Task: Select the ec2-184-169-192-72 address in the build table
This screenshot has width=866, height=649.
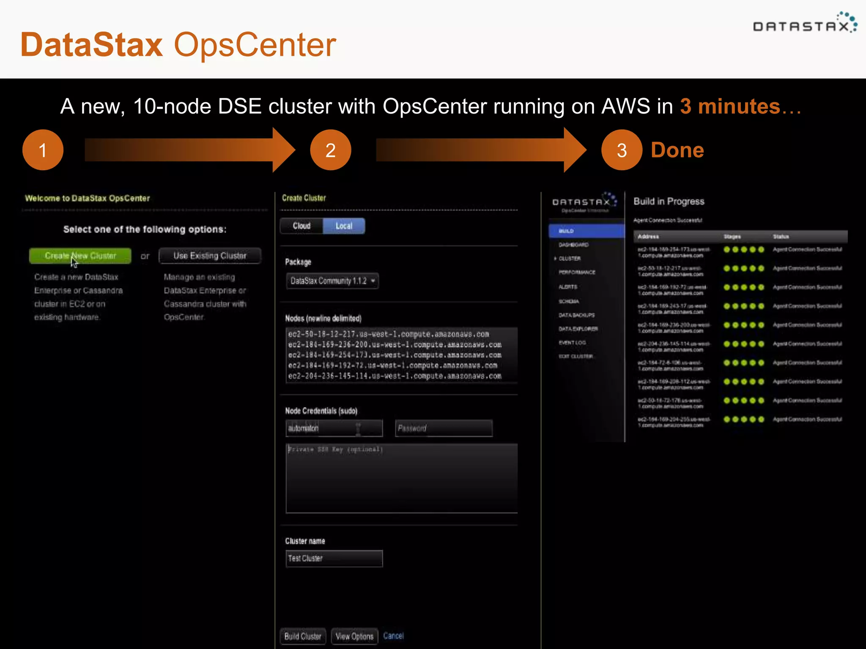Action: [x=672, y=290]
